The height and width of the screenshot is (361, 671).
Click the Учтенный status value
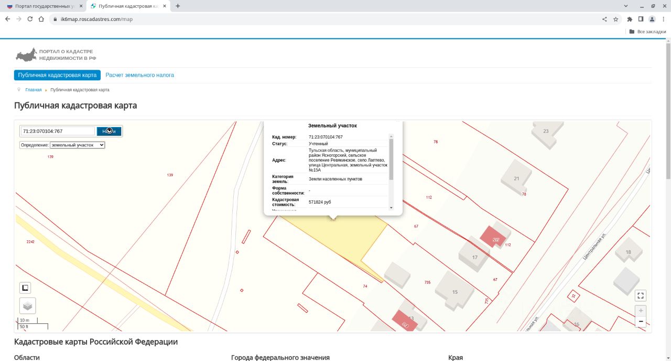point(318,144)
